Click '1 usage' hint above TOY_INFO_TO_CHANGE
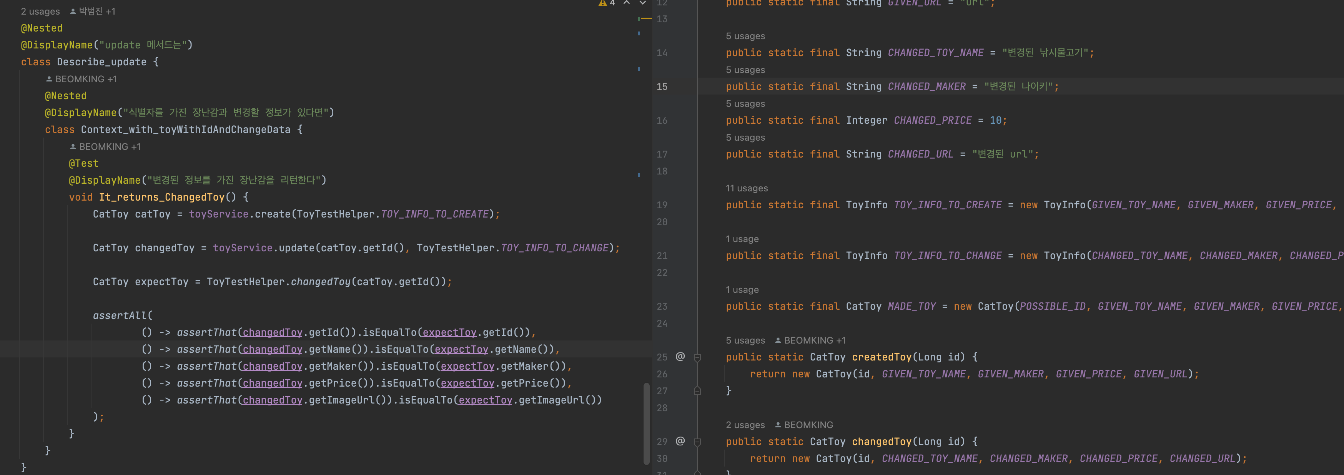Viewport: 1344px width, 475px height. tap(742, 239)
